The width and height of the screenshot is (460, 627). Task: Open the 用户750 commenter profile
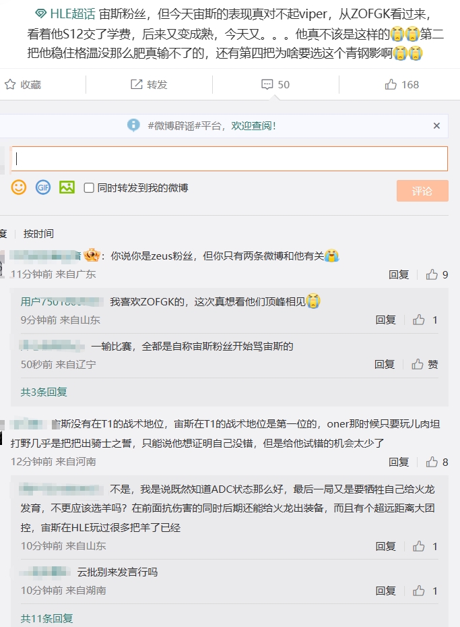pos(61,301)
